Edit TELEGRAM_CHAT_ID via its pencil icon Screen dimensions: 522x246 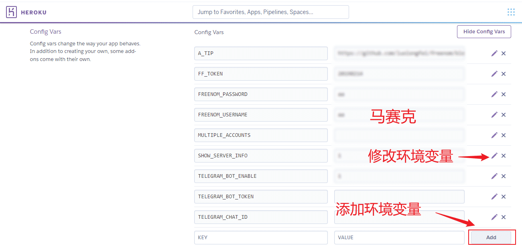tap(494, 217)
